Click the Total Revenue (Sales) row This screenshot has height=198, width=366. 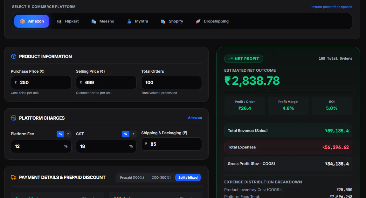(x=288, y=131)
